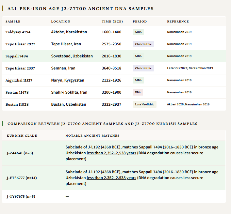Screen dimensions: 231x214
Task: Open Narasimhan 2019 reference in Tepe Hissar 2927 row
Action: click(x=179, y=44)
